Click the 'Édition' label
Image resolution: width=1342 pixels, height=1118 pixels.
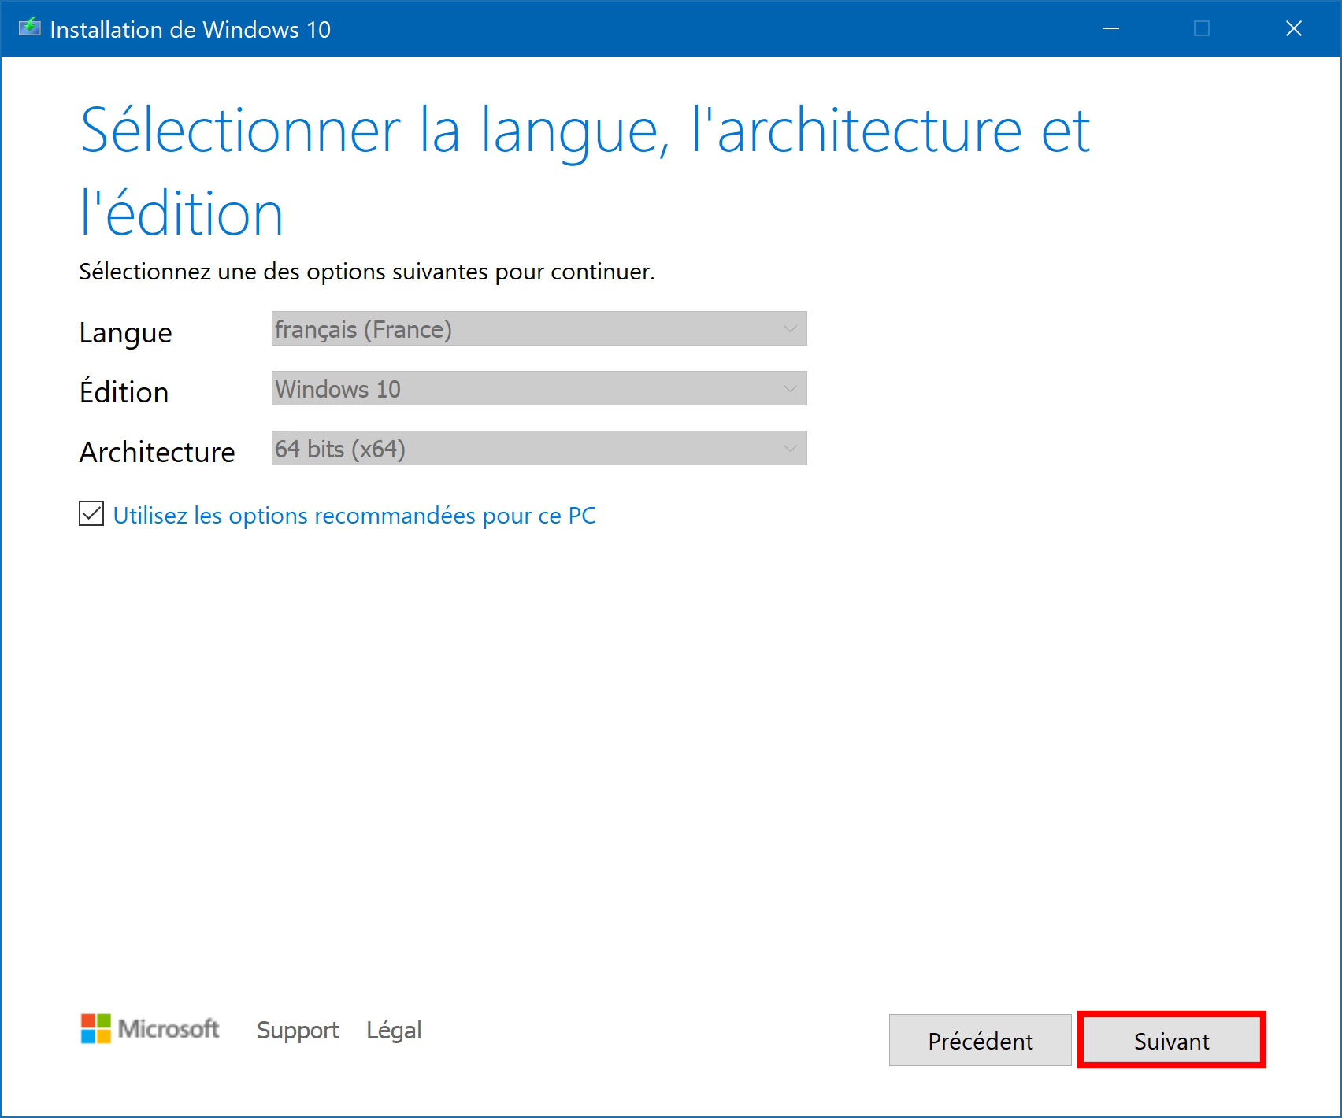[x=124, y=391]
